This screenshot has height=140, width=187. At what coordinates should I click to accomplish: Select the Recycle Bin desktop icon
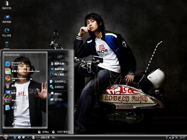[x=7, y=45]
